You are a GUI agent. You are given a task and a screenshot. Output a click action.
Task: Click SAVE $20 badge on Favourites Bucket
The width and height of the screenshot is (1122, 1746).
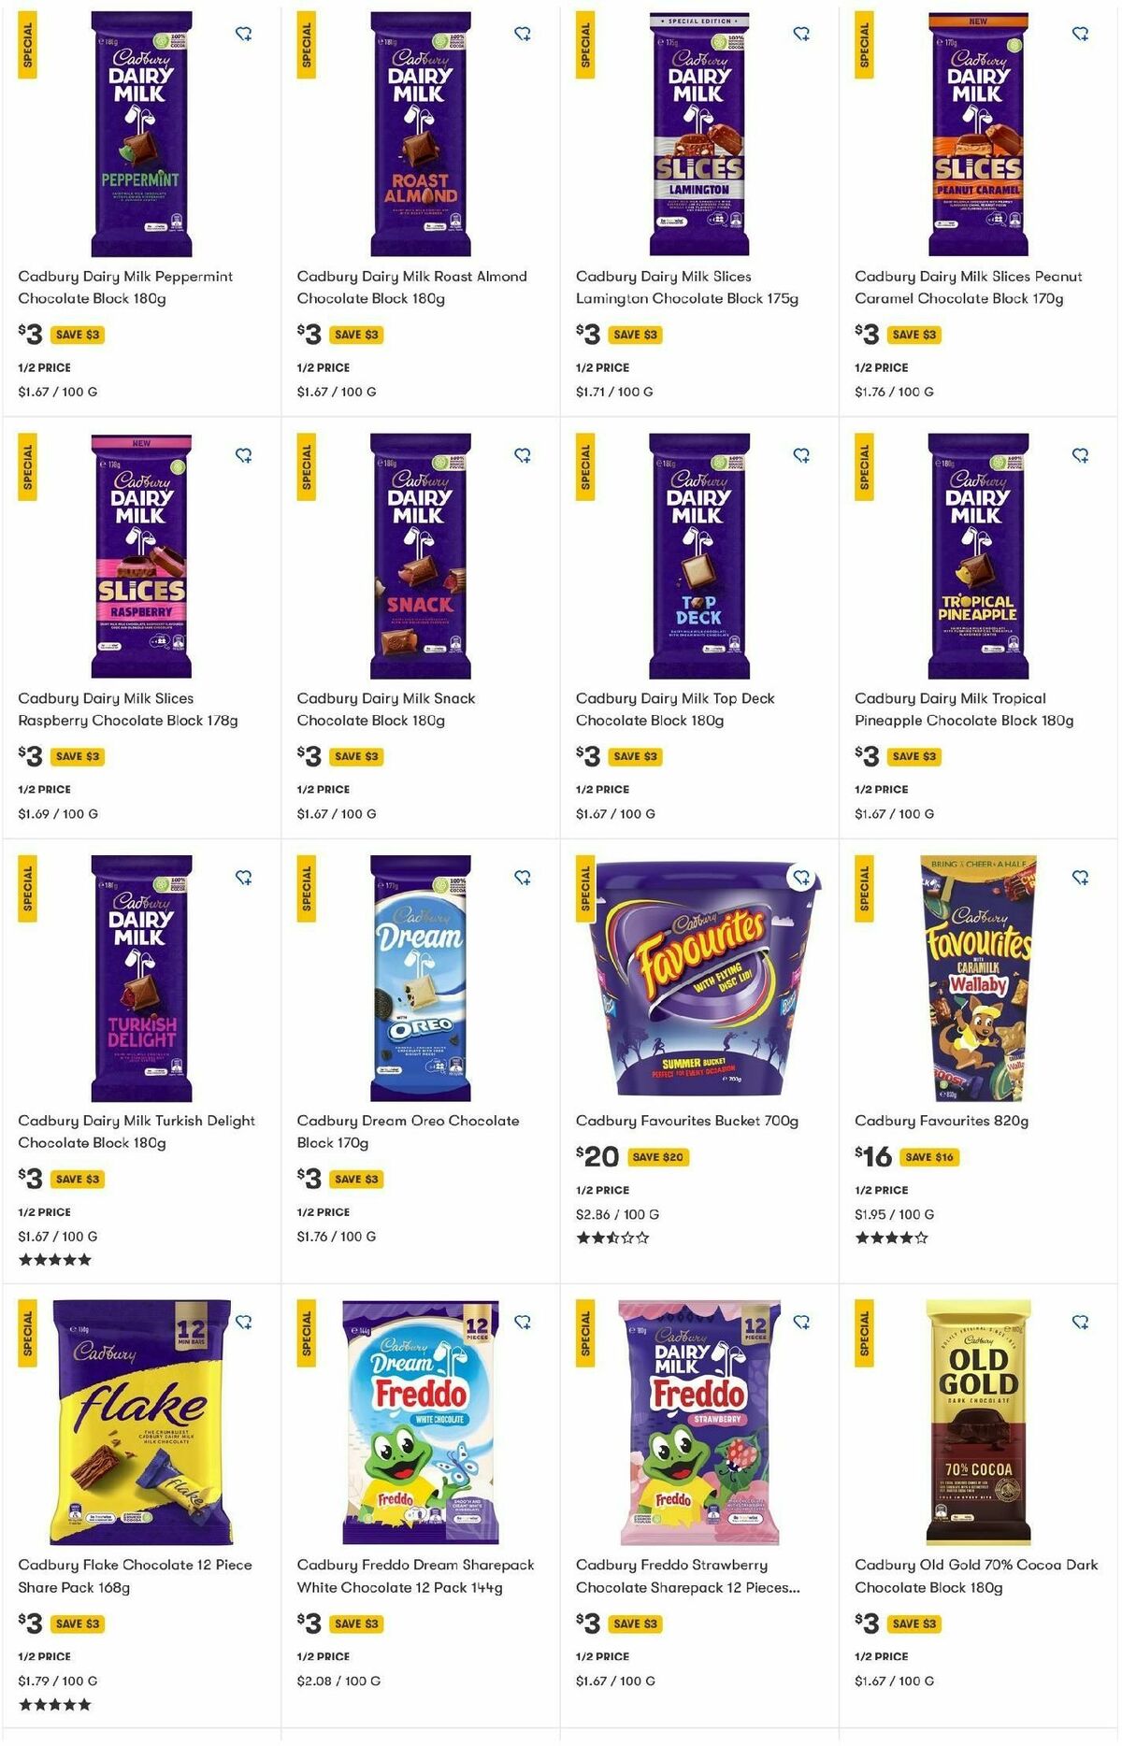pos(657,1157)
